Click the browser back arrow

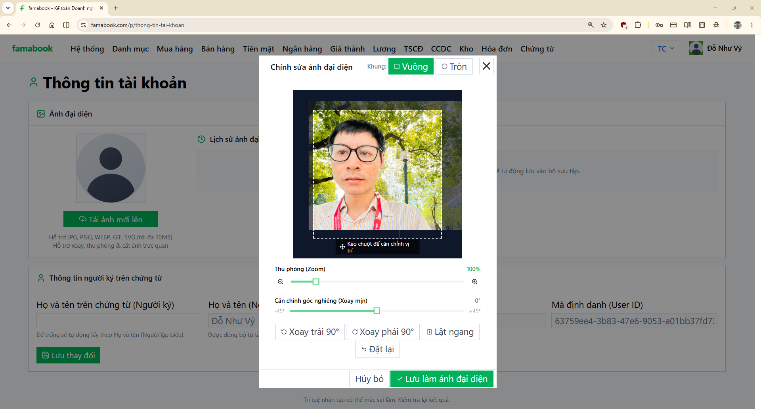click(9, 25)
